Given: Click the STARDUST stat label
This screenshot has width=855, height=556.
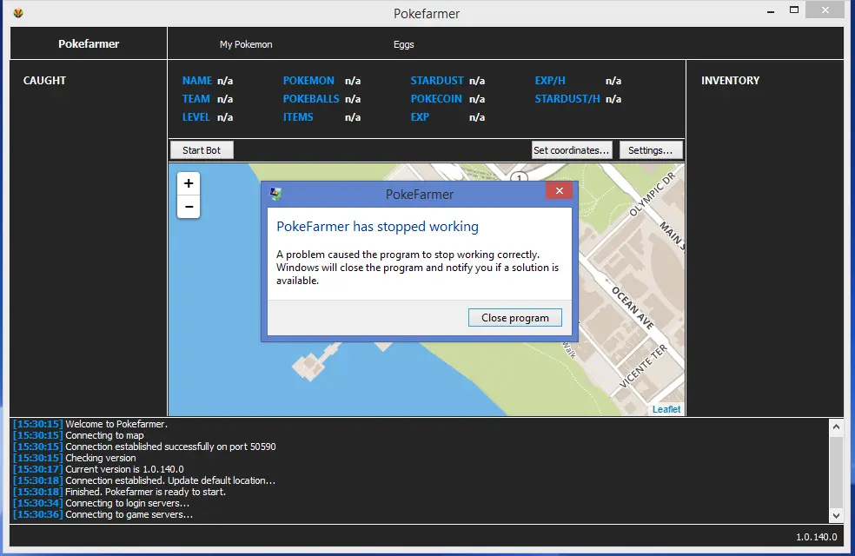Looking at the screenshot, I should [x=437, y=81].
